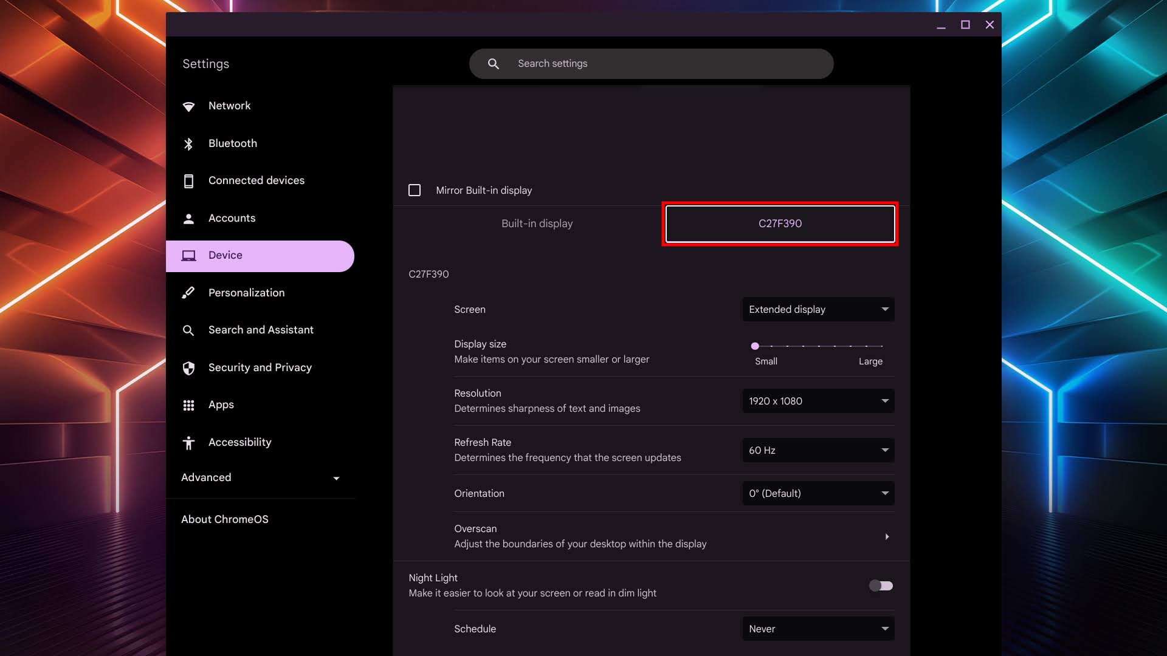
Task: Click the Accounts person icon
Action: (x=188, y=219)
